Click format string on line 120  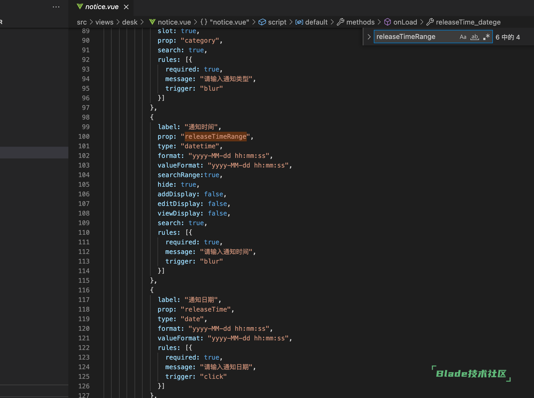tap(229, 329)
